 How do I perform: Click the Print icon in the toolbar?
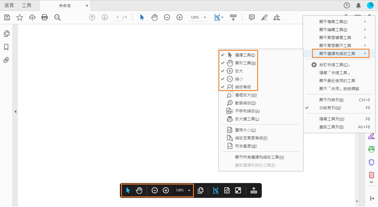click(45, 17)
